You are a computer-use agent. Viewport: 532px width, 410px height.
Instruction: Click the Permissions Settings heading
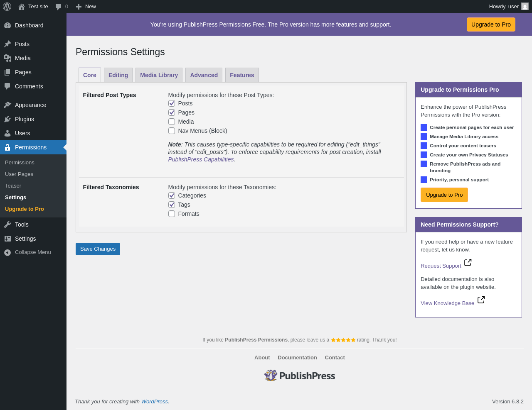pos(120,52)
